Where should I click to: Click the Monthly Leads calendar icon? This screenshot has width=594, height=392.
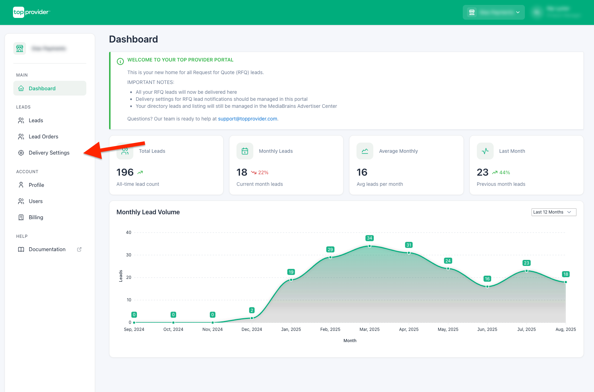click(245, 151)
